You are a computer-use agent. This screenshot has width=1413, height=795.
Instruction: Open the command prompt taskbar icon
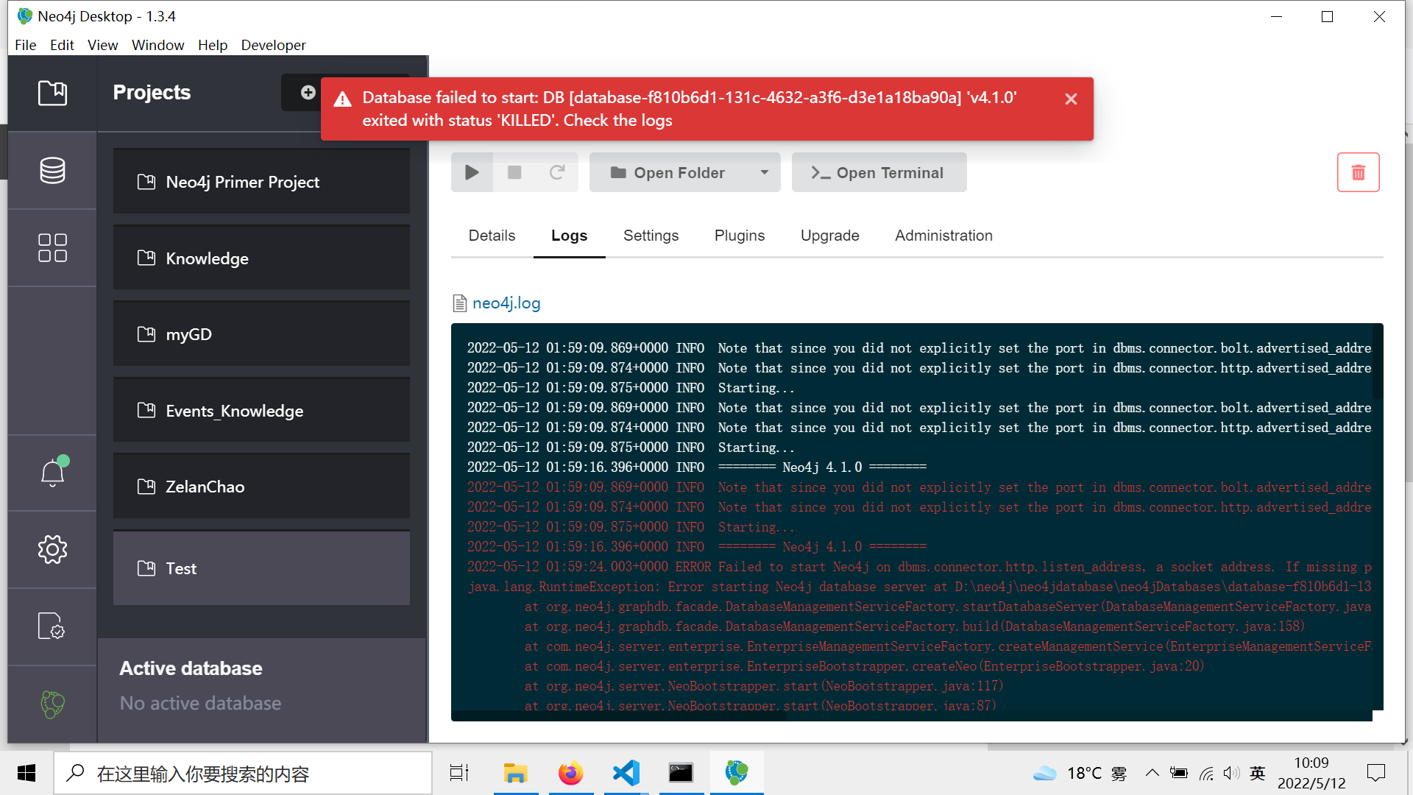click(x=681, y=773)
